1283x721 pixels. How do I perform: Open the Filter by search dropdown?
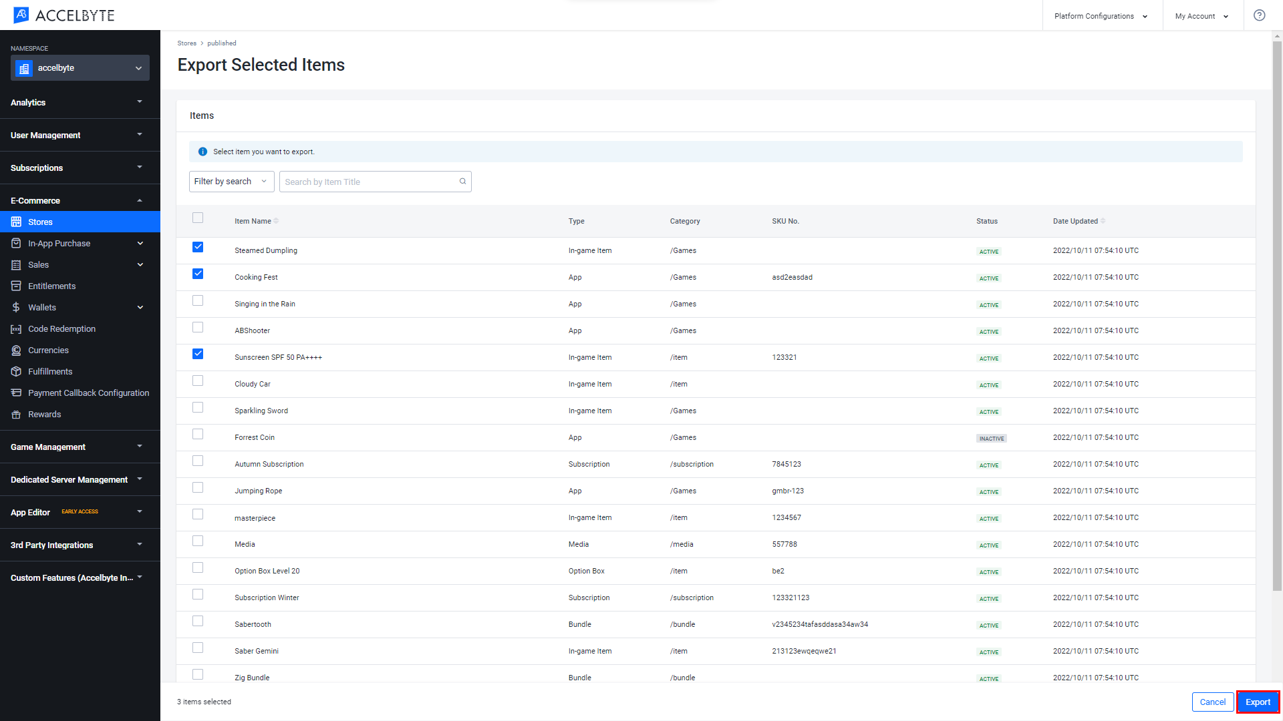231,182
